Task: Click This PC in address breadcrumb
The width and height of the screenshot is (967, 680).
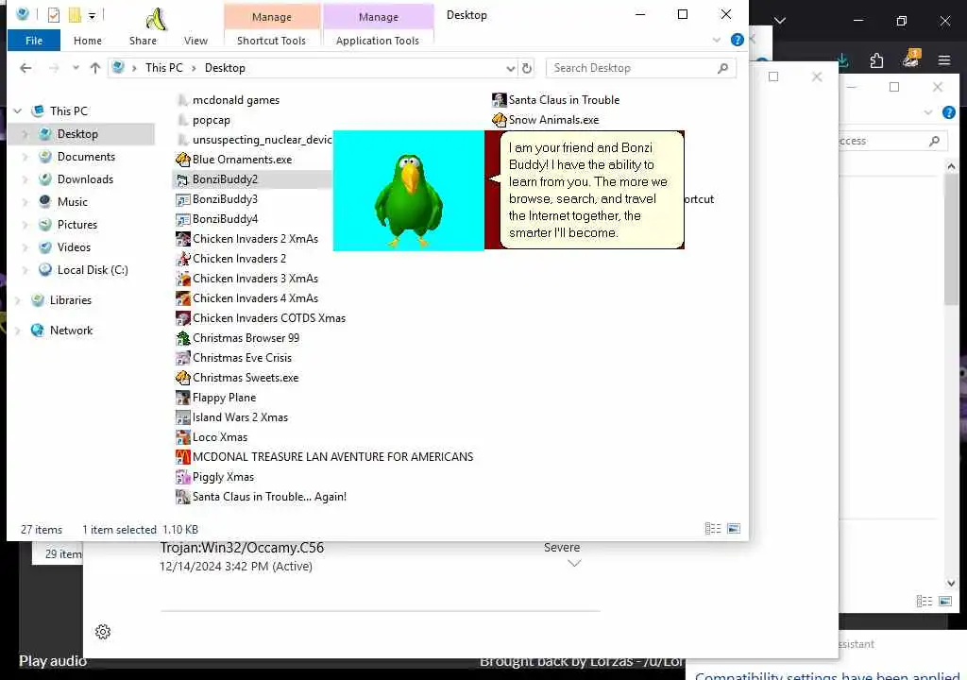Action: 164,68
